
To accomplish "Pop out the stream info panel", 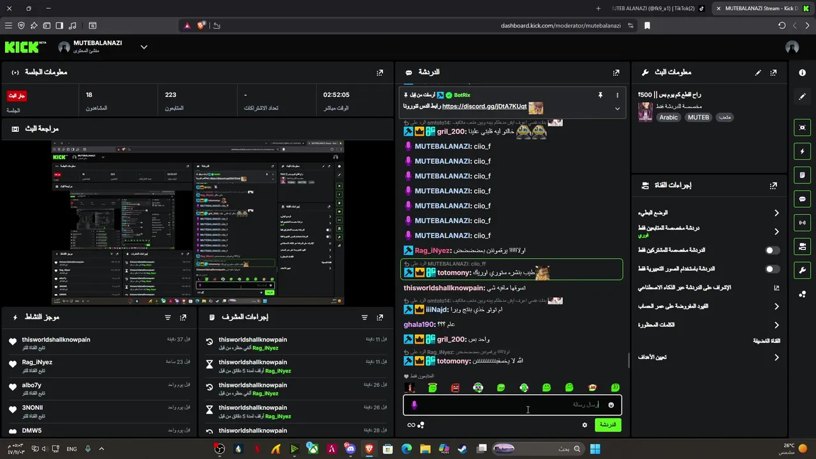I will pos(773,73).
